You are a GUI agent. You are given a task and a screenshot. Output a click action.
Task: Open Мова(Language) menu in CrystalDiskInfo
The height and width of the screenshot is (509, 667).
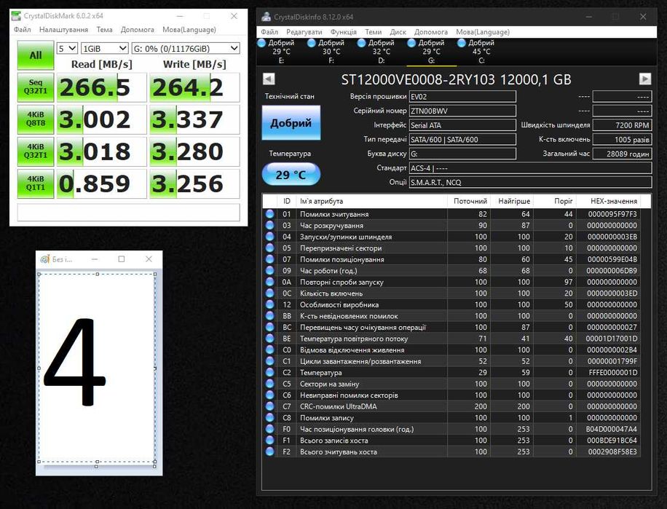pos(483,32)
